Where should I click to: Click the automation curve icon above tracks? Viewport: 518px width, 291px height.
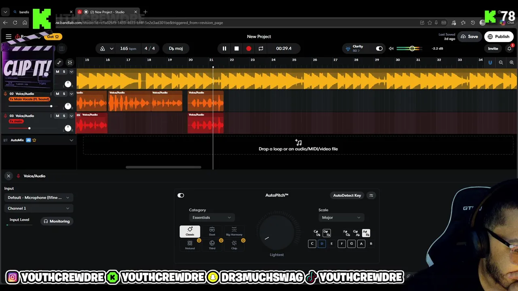59,62
